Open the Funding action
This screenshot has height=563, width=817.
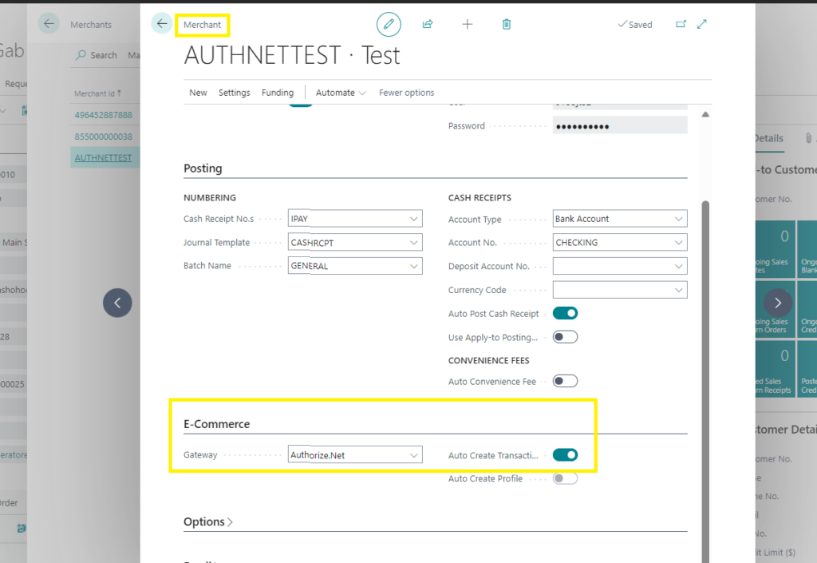click(277, 92)
